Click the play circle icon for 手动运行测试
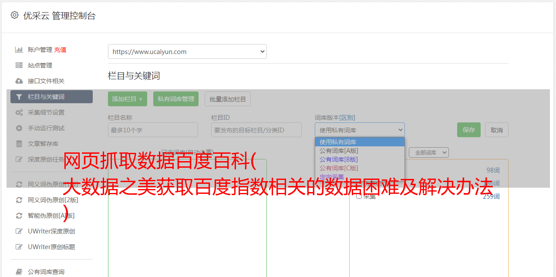 coord(19,128)
